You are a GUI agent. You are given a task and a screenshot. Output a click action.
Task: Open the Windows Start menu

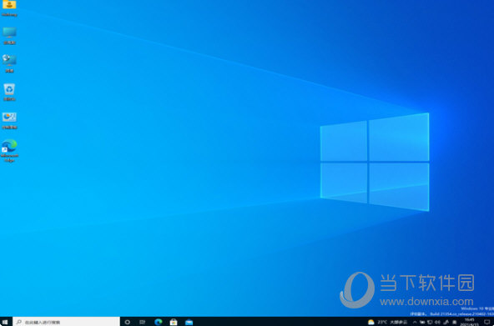pyautogui.click(x=5, y=322)
